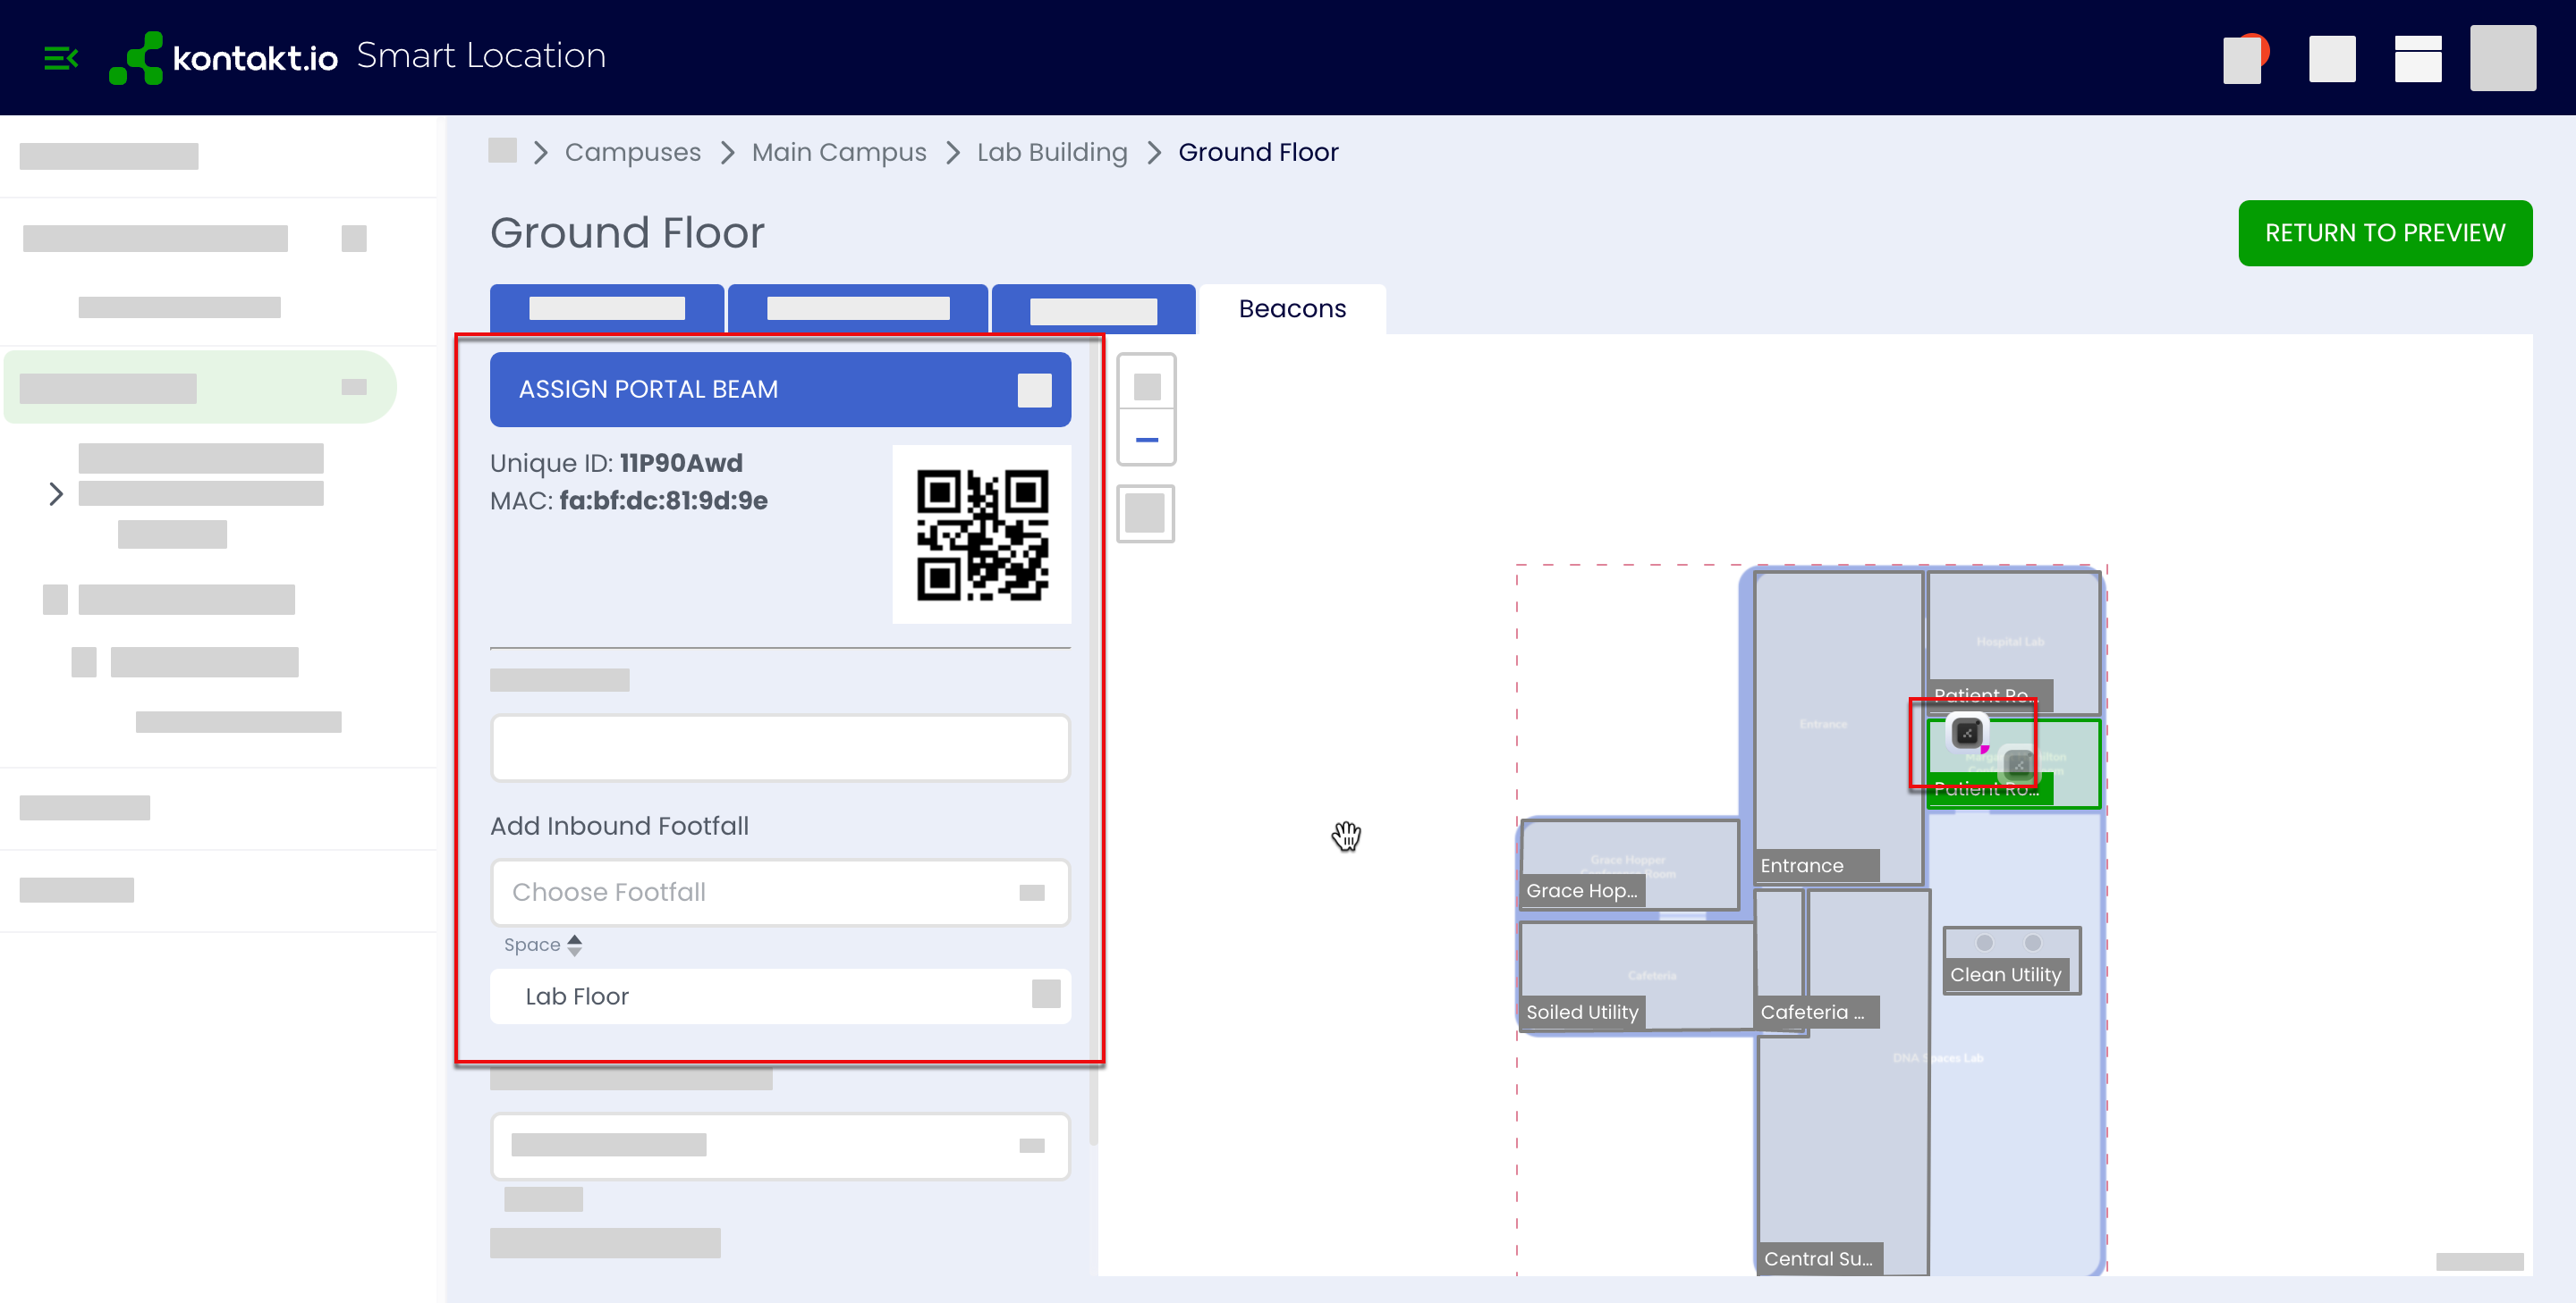Click the Ground Floor page heading
The image size is (2576, 1303).
pyautogui.click(x=627, y=233)
